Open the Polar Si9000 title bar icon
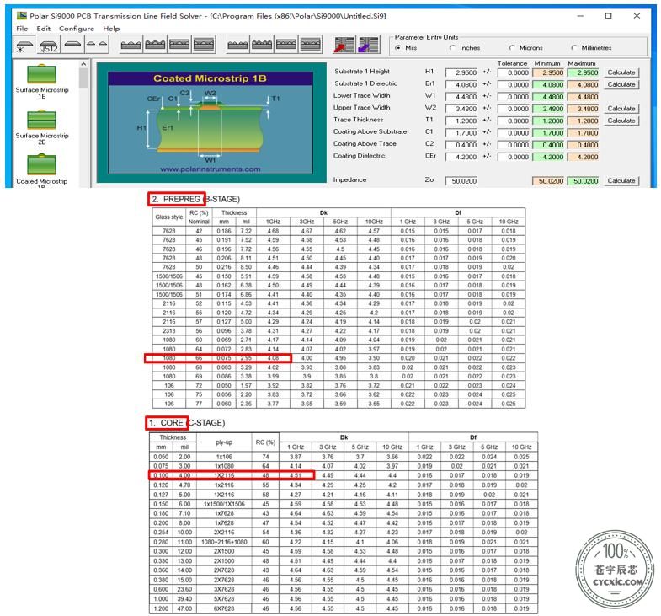Screen dimensions: 661x616 [21, 16]
